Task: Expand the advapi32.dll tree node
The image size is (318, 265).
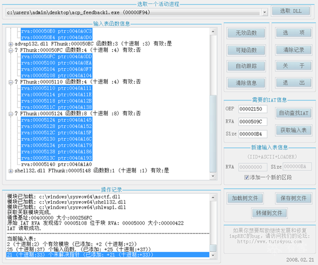Action: point(10,44)
